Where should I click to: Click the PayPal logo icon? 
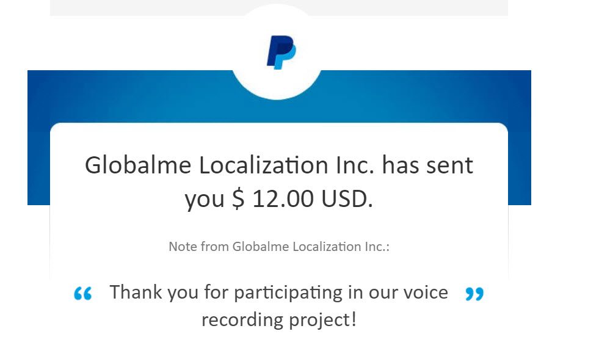click(281, 53)
